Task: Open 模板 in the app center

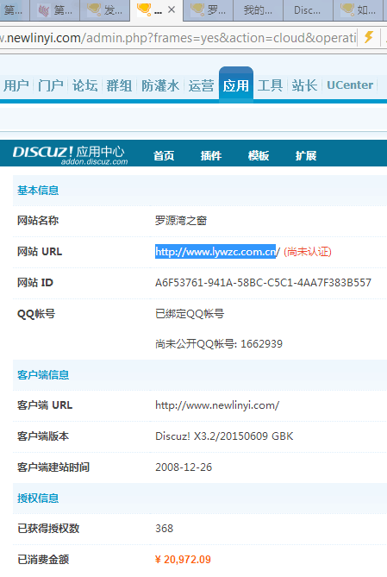Action: pyautogui.click(x=259, y=155)
